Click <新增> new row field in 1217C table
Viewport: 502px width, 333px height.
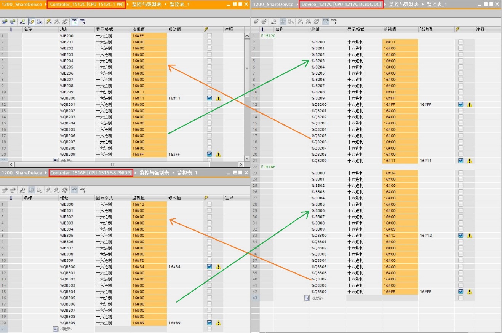pos(317,298)
